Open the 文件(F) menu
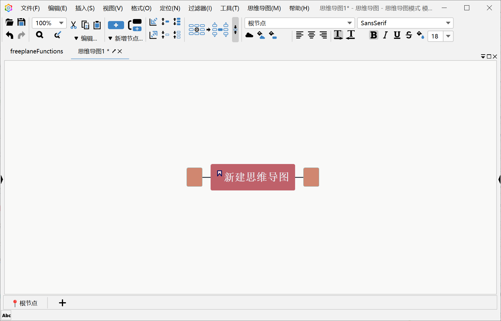 (30, 8)
